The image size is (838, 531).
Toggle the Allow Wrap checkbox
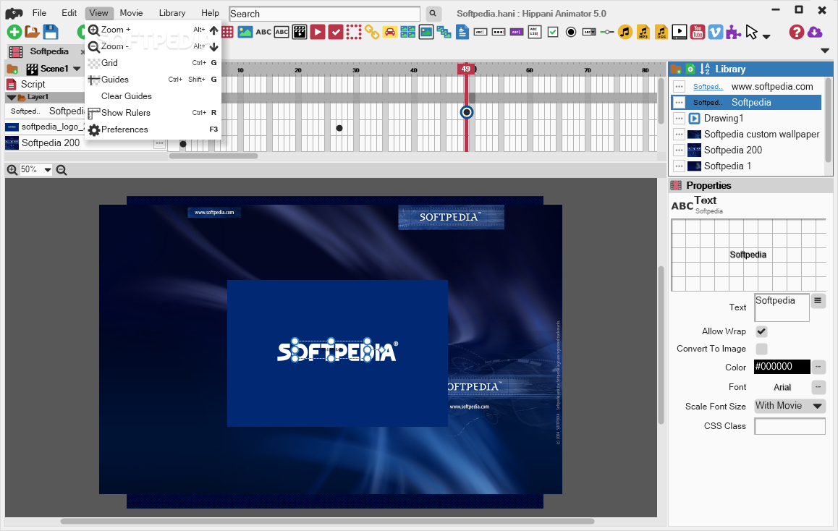pyautogui.click(x=761, y=331)
